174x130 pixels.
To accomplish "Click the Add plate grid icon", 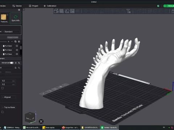I will click(x=62, y=11).
